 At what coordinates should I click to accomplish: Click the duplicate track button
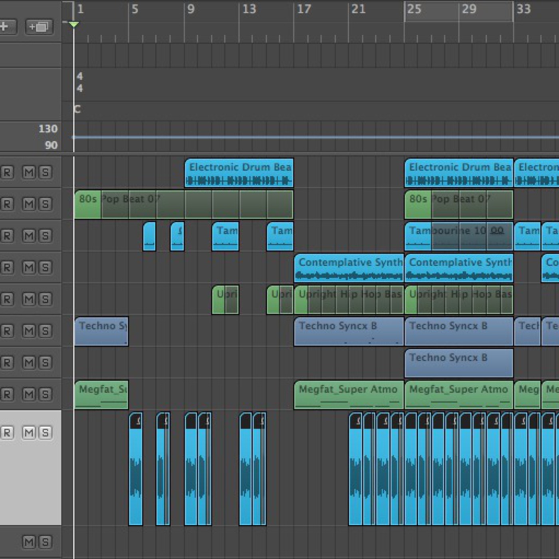click(x=39, y=27)
